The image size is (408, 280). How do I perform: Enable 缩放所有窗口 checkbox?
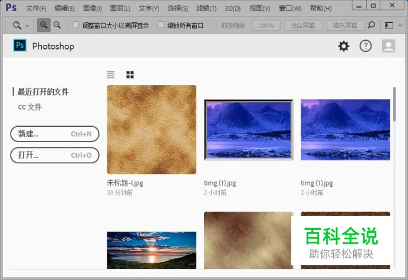click(161, 25)
